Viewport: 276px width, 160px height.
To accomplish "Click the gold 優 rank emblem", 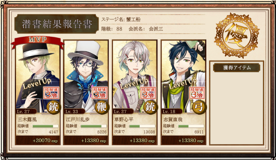I will (x=237, y=35).
